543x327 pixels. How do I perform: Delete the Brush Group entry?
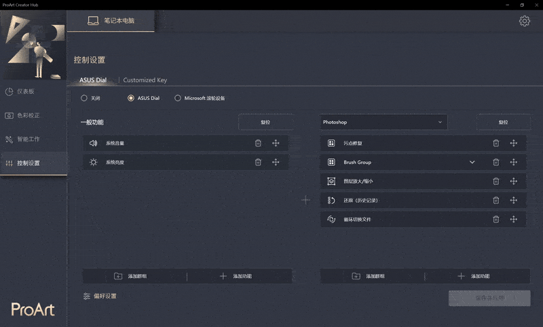tap(496, 162)
